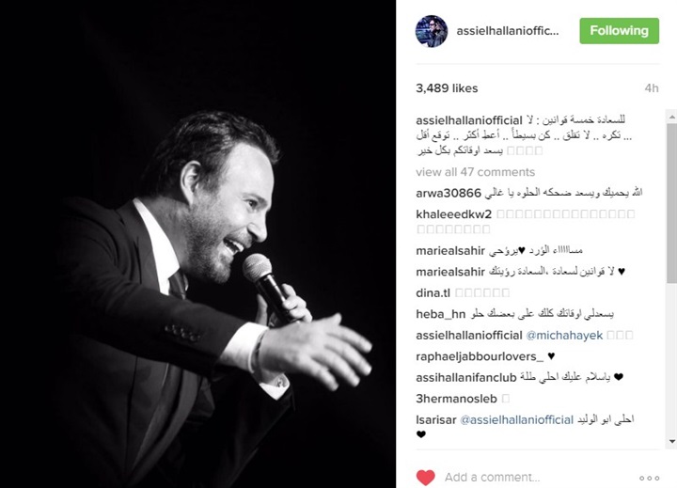Viewport: 677px width, 488px height.
Task: Open the heba_hn profile link
Action: pos(441,314)
